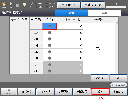The image size is (128, 100).
Task: Toggle the 有効 indicator for J7
Action: (x=50, y=65)
